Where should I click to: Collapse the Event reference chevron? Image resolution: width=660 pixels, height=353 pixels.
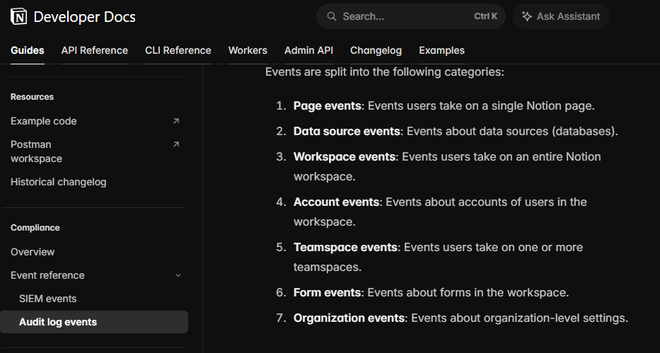178,275
